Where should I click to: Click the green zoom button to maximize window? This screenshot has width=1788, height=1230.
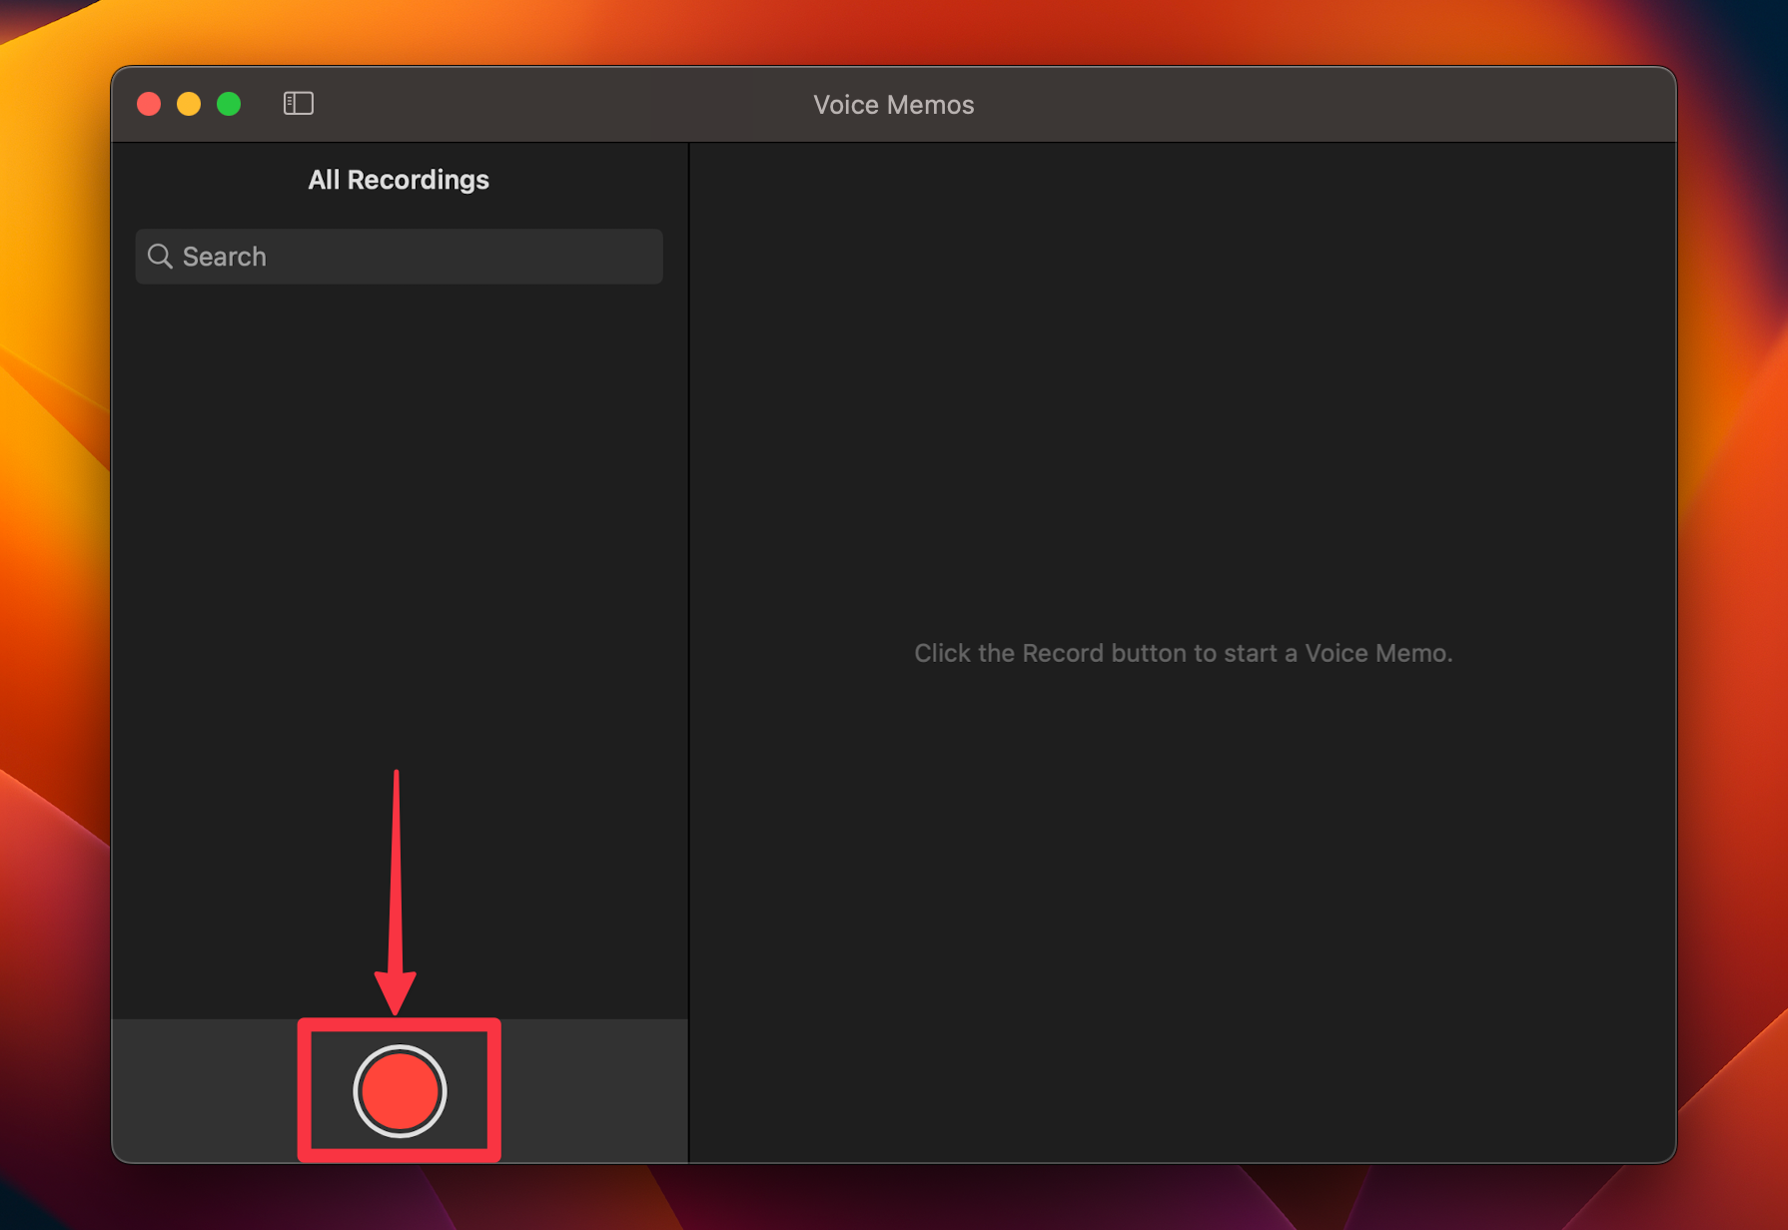(x=228, y=103)
